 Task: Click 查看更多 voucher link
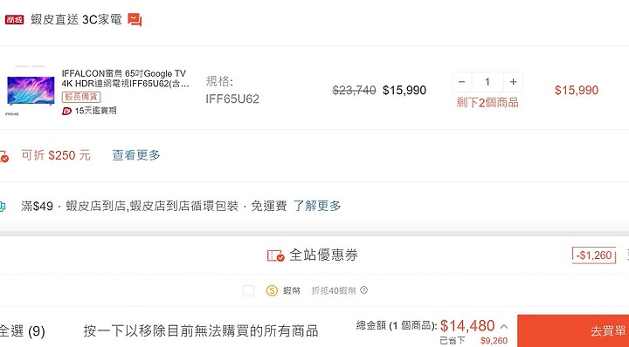click(136, 155)
